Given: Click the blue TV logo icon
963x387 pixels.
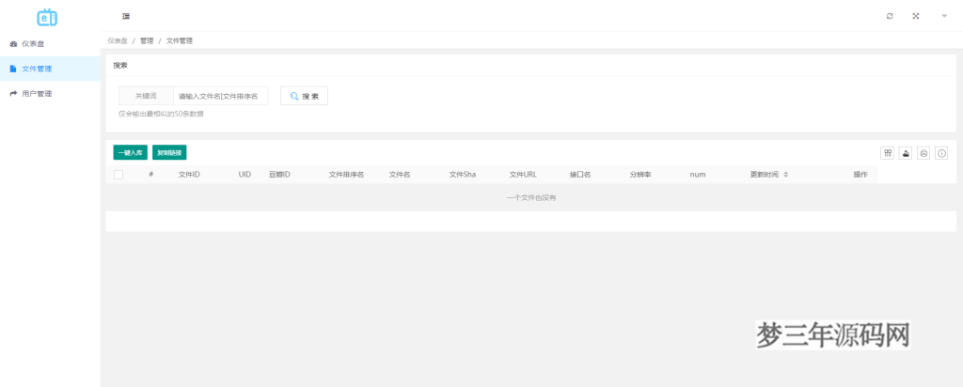Looking at the screenshot, I should tap(47, 17).
